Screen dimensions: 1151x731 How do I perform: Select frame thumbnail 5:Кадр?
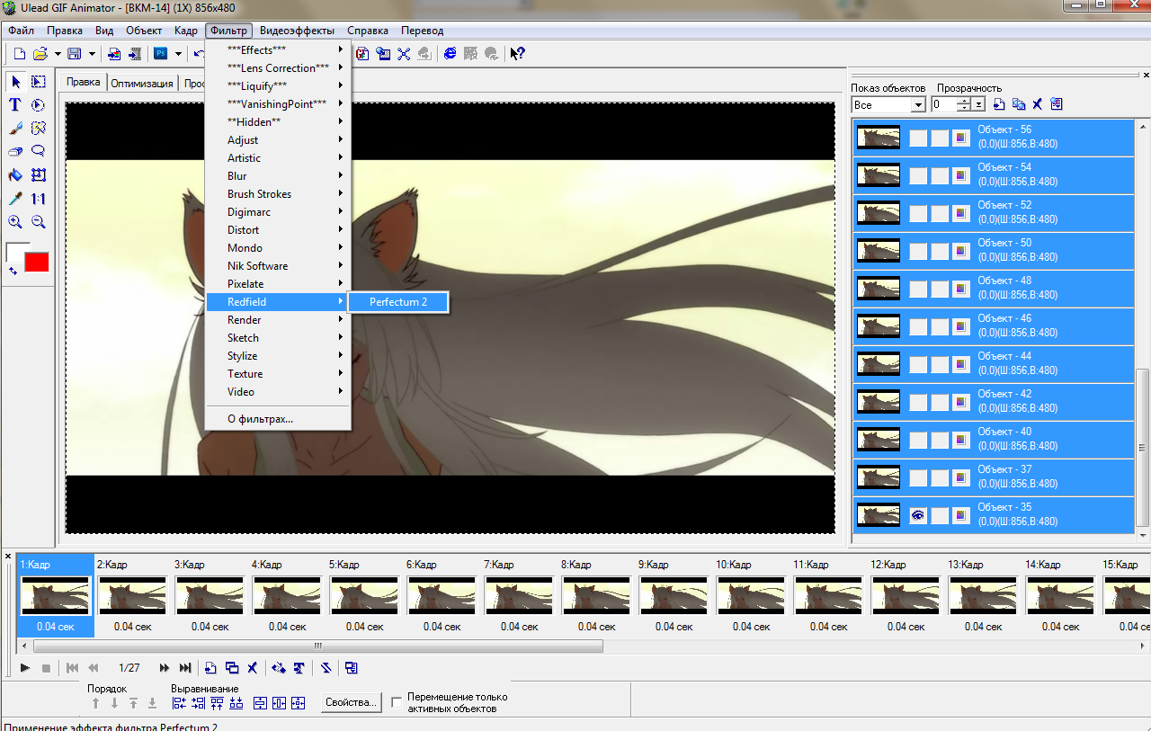click(363, 597)
